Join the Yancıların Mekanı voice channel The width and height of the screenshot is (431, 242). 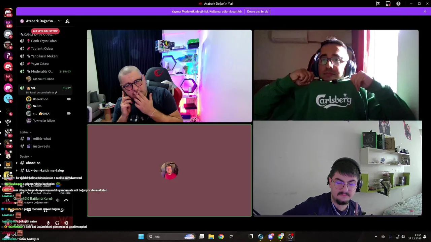[x=45, y=56]
